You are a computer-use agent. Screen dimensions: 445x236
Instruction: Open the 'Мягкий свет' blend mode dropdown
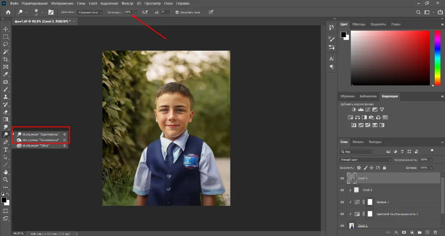(365, 160)
